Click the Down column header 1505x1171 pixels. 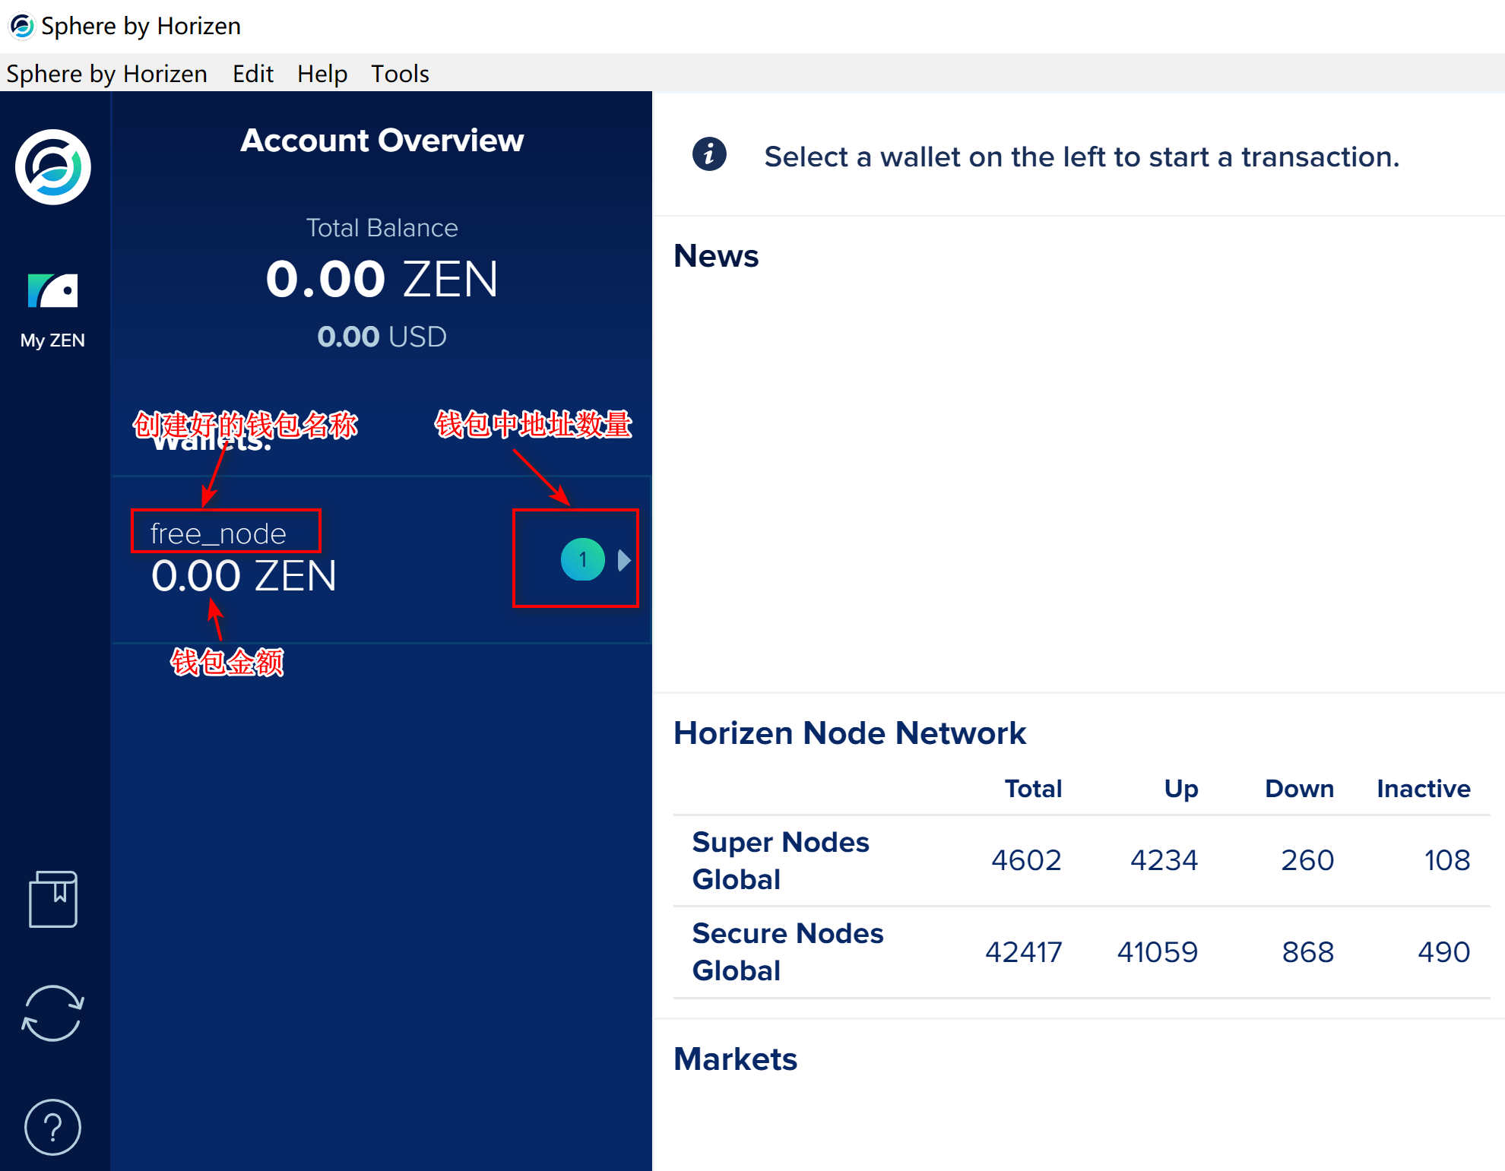click(x=1300, y=789)
